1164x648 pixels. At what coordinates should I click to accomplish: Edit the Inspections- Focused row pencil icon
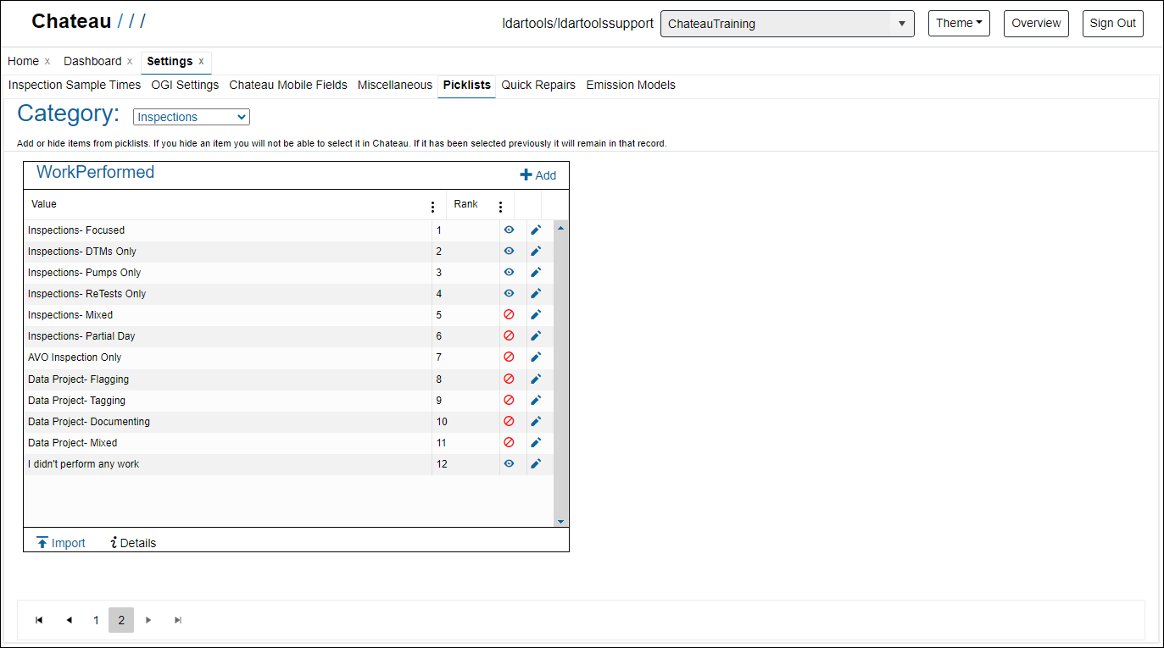click(536, 230)
